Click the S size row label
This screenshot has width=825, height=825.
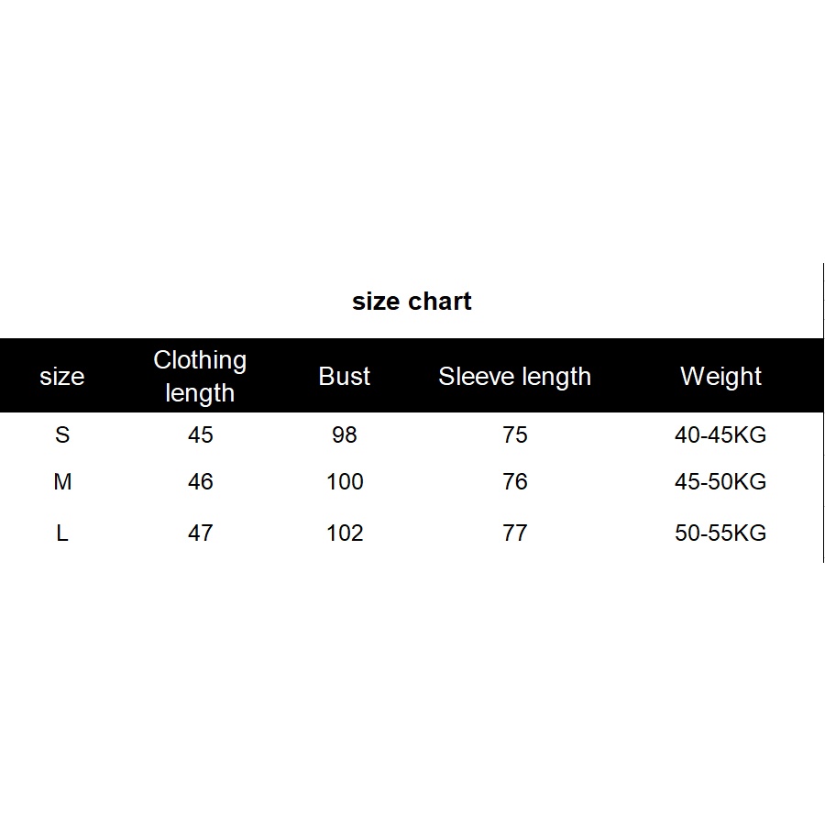[x=62, y=434]
